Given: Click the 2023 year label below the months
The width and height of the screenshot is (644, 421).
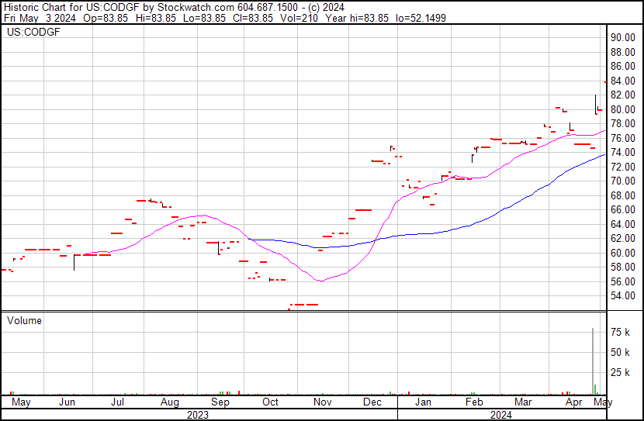Looking at the screenshot, I should click(198, 415).
